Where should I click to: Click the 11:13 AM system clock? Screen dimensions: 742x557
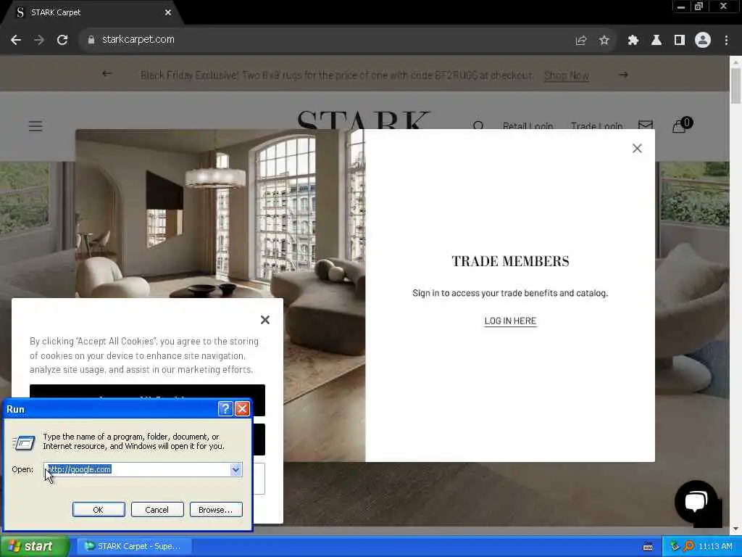click(x=715, y=547)
